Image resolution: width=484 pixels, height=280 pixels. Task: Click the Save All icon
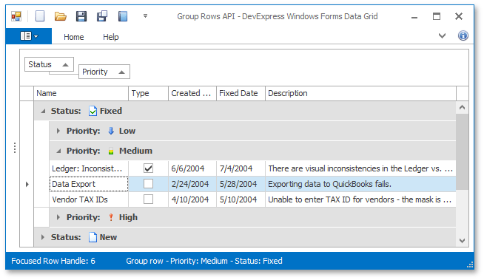tap(102, 16)
